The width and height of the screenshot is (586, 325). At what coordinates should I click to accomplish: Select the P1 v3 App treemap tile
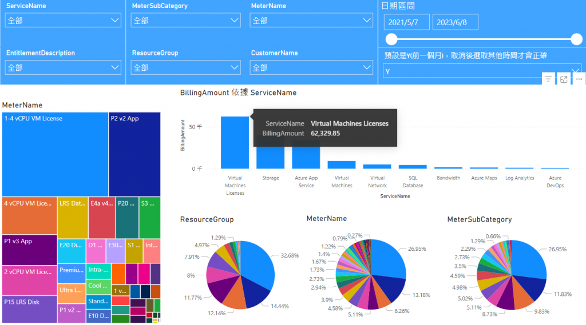(30, 250)
